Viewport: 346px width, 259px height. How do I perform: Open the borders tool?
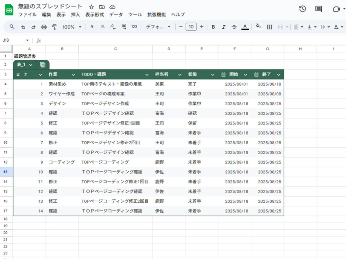[x=269, y=27]
